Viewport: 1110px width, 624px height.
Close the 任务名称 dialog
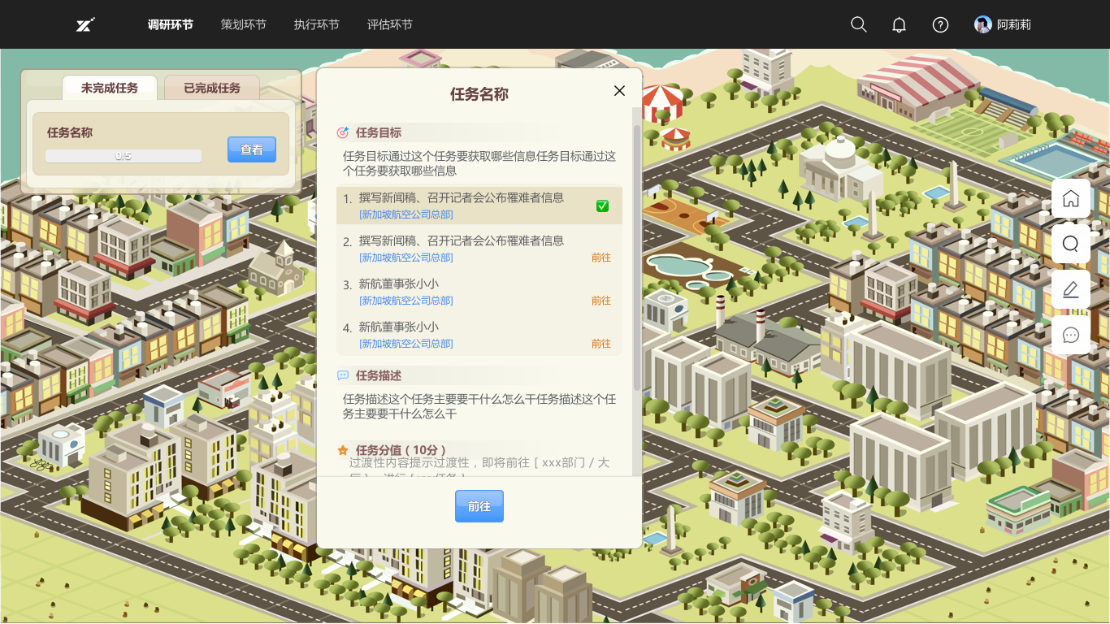click(x=619, y=91)
